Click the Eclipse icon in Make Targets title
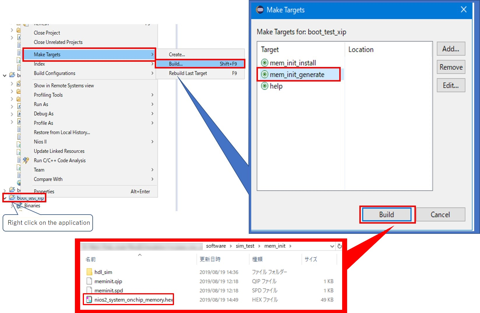This screenshot has height=313, width=480. pos(260,10)
